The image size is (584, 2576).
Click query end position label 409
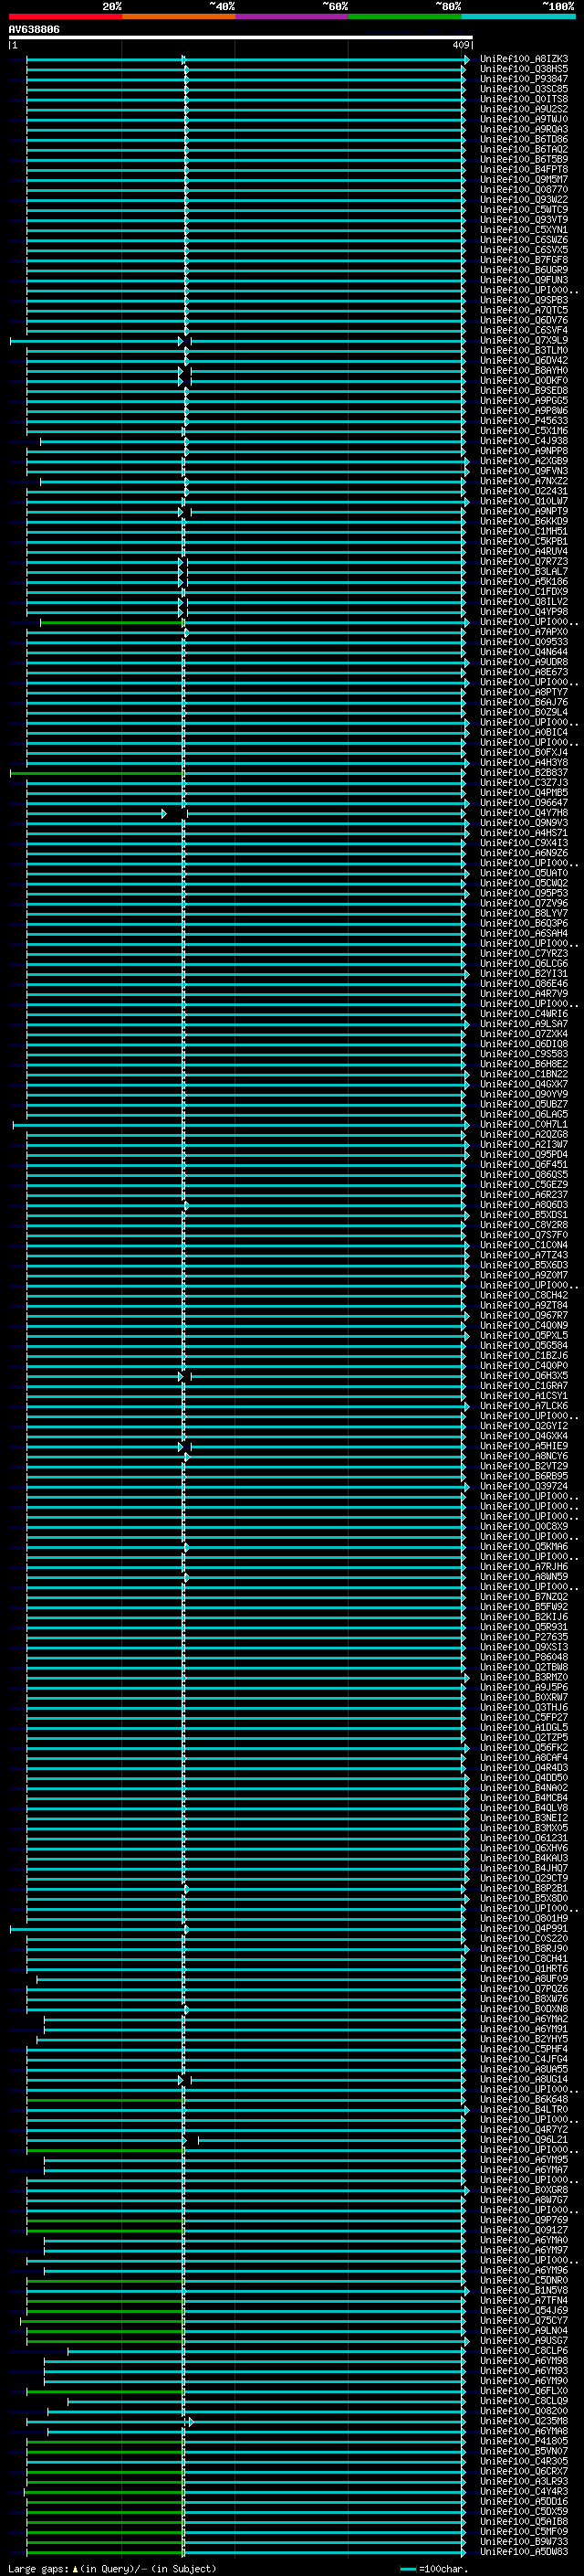click(x=460, y=45)
